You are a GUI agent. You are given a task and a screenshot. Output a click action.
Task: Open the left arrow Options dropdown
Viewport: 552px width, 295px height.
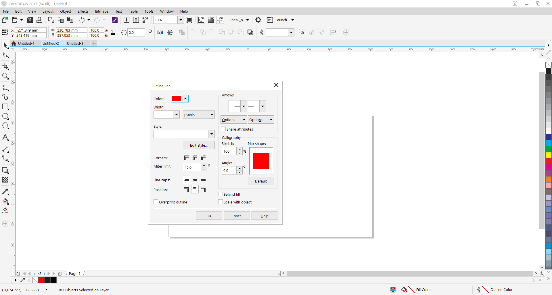click(x=233, y=120)
